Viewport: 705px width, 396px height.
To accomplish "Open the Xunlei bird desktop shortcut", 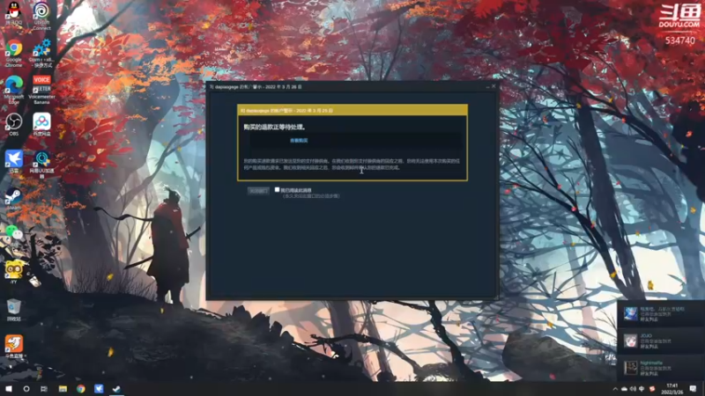I will [x=13, y=162].
